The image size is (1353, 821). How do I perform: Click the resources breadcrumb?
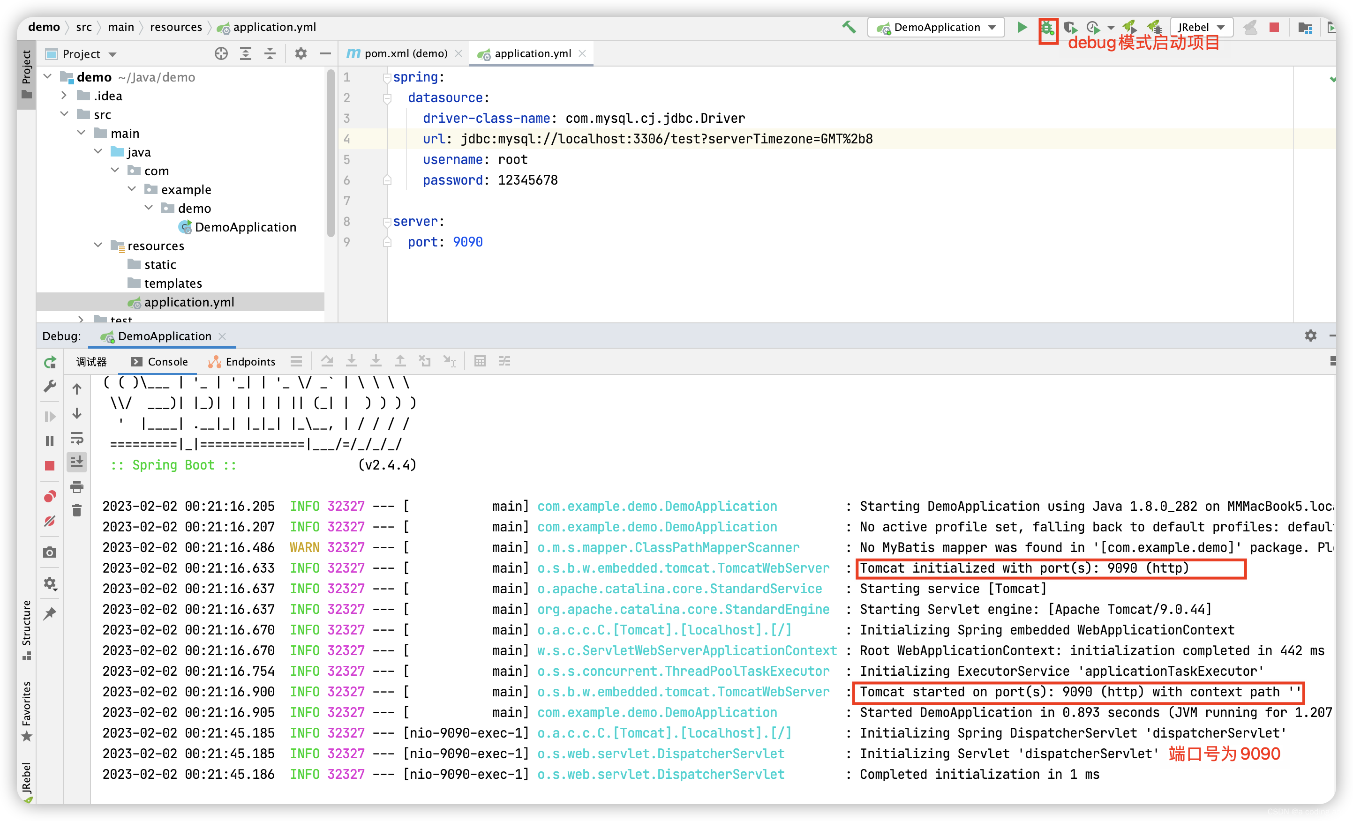pos(176,27)
